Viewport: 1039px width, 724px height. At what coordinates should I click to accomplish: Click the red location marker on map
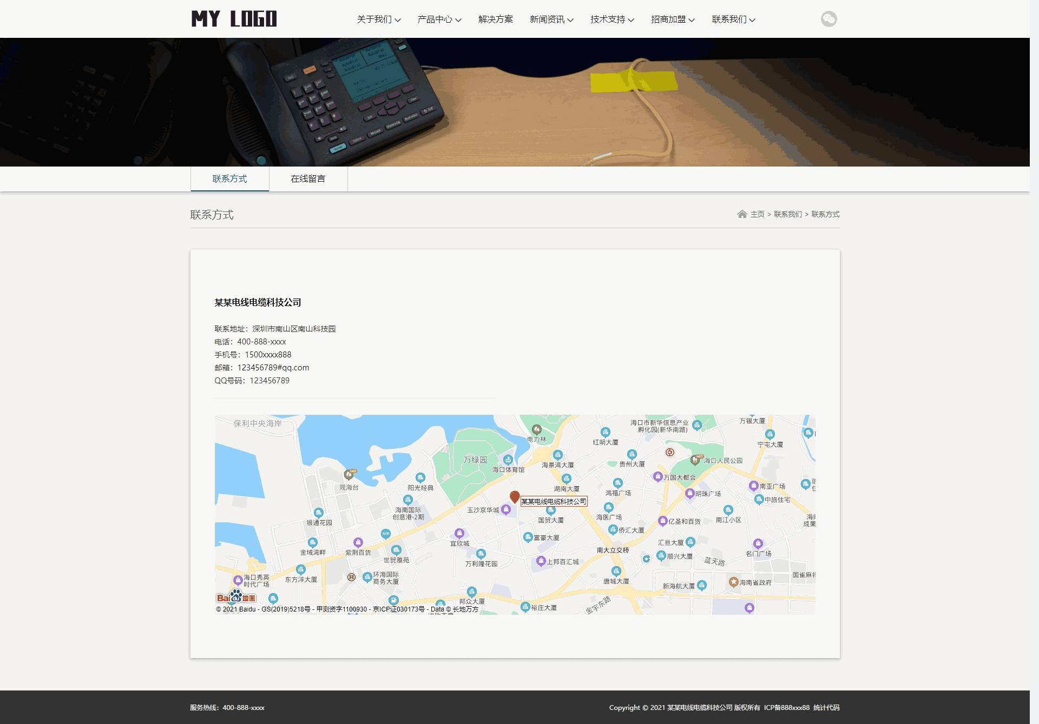[x=515, y=497]
